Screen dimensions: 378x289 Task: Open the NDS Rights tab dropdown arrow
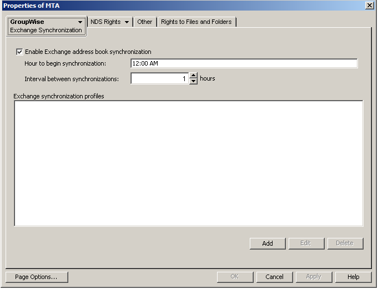pyautogui.click(x=127, y=22)
